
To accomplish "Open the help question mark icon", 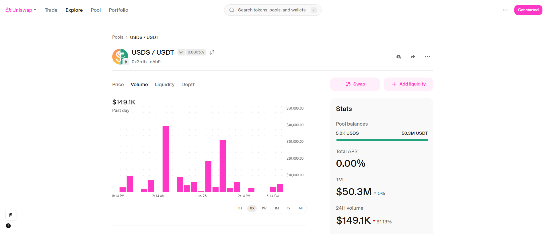I will 8,226.
